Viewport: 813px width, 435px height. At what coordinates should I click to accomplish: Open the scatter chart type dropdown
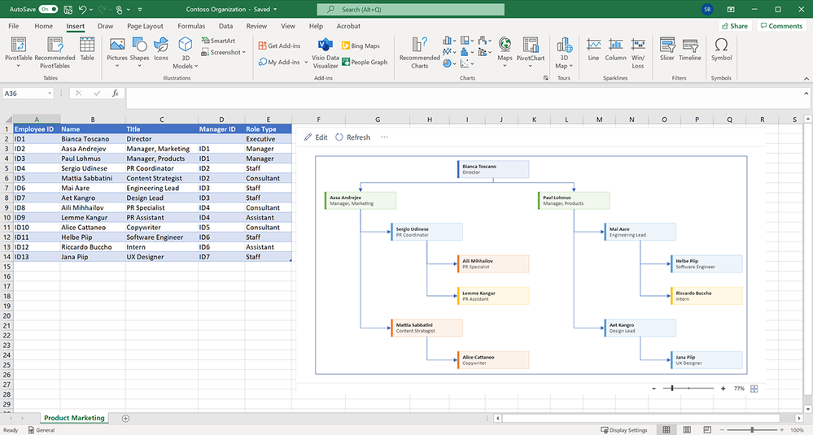(472, 63)
